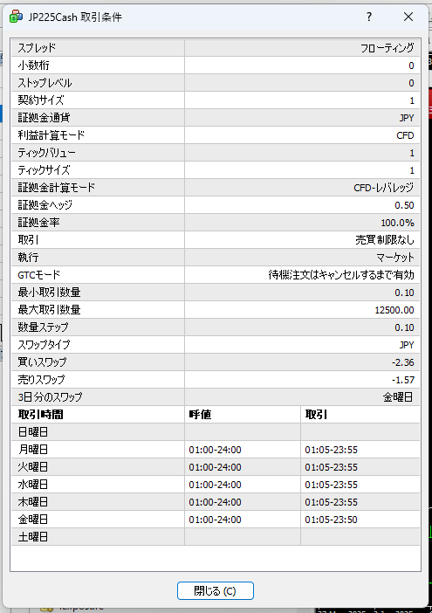Click 金曜日 trade time 01:05-23:50
The image size is (432, 613).
pos(331,520)
